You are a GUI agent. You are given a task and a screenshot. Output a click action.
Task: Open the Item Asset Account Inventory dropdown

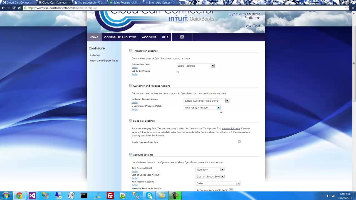click(210, 170)
